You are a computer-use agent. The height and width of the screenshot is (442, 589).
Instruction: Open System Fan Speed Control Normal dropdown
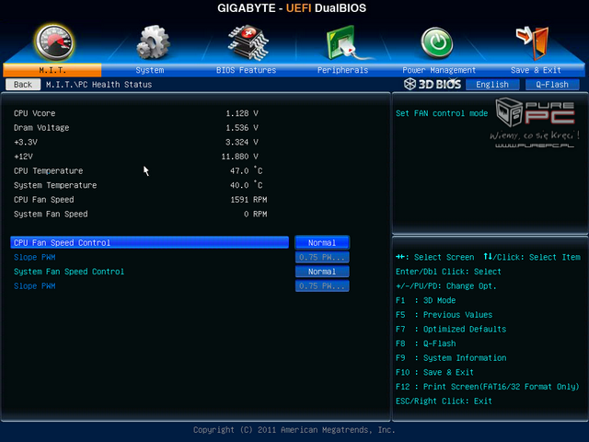pyautogui.click(x=322, y=272)
